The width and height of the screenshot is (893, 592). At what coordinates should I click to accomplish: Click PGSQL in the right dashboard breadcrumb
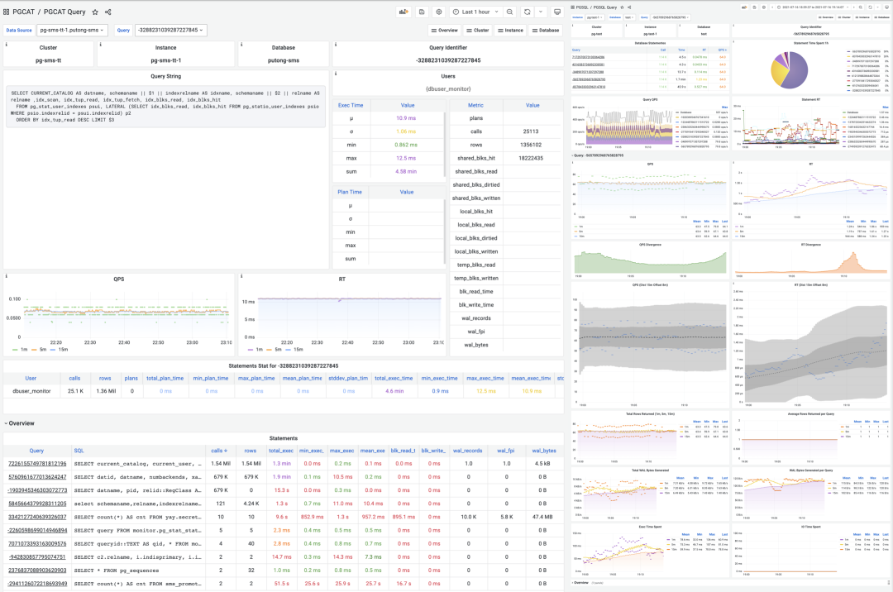pyautogui.click(x=581, y=6)
